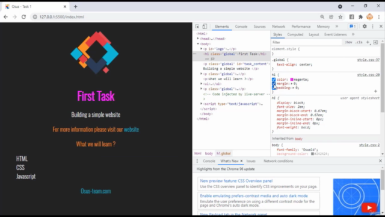
Task: Select the Styles sub-tab
Action: (277, 34)
